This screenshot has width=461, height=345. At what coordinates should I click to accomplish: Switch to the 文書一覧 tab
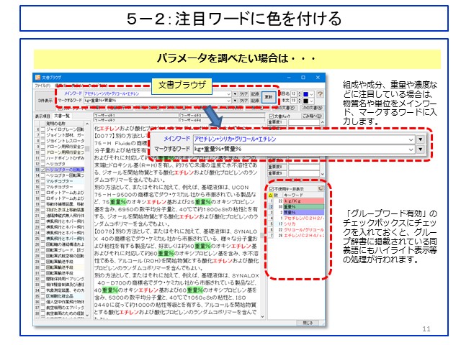point(62,116)
